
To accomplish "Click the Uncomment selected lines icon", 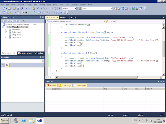I will [35, 13].
